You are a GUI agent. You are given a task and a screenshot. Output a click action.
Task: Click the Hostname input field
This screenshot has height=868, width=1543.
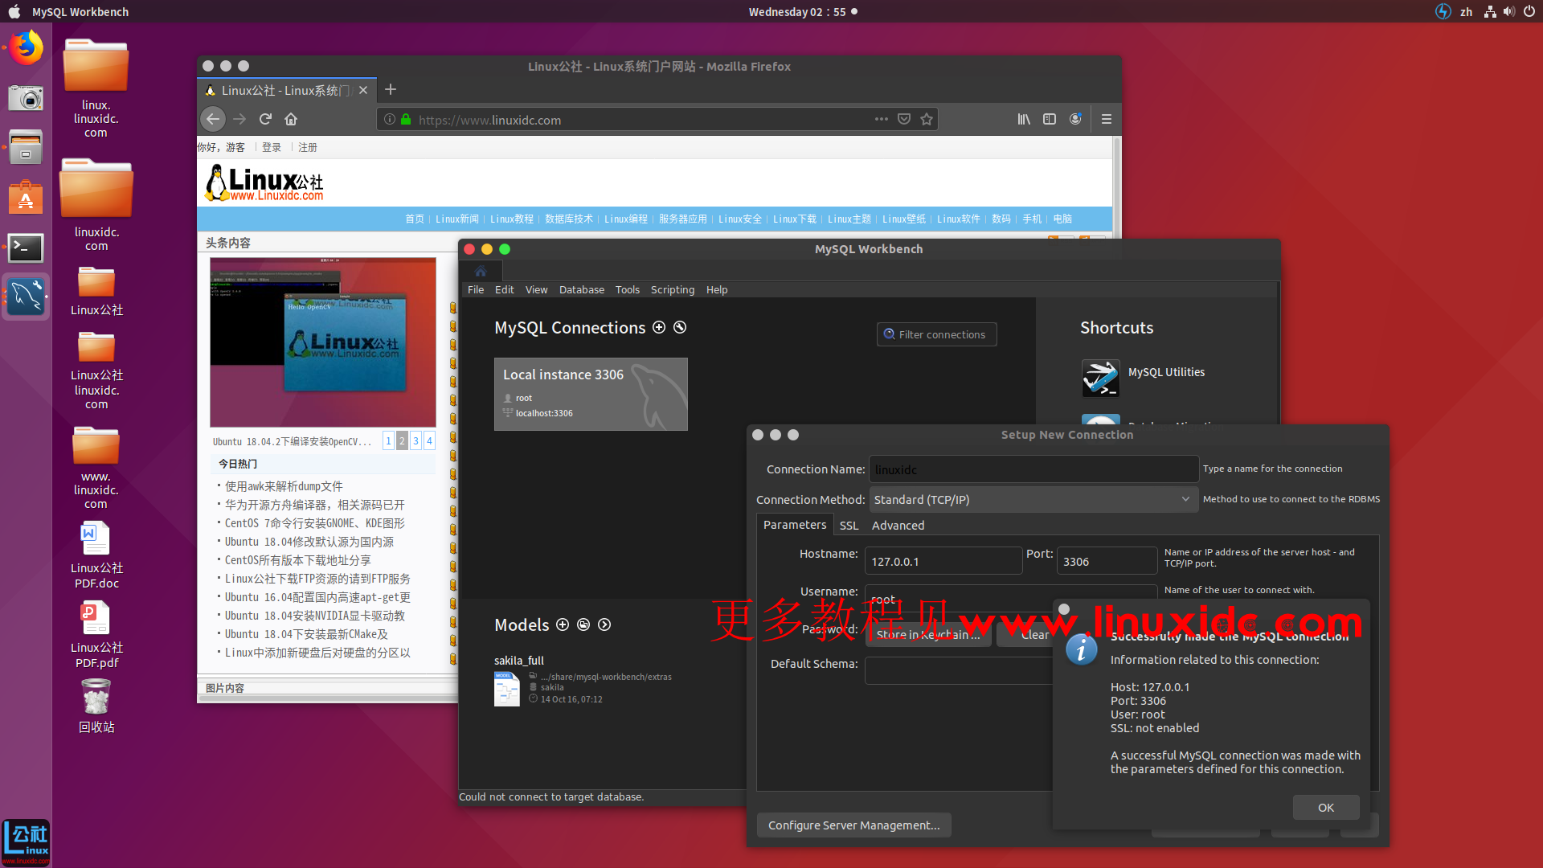coord(943,561)
